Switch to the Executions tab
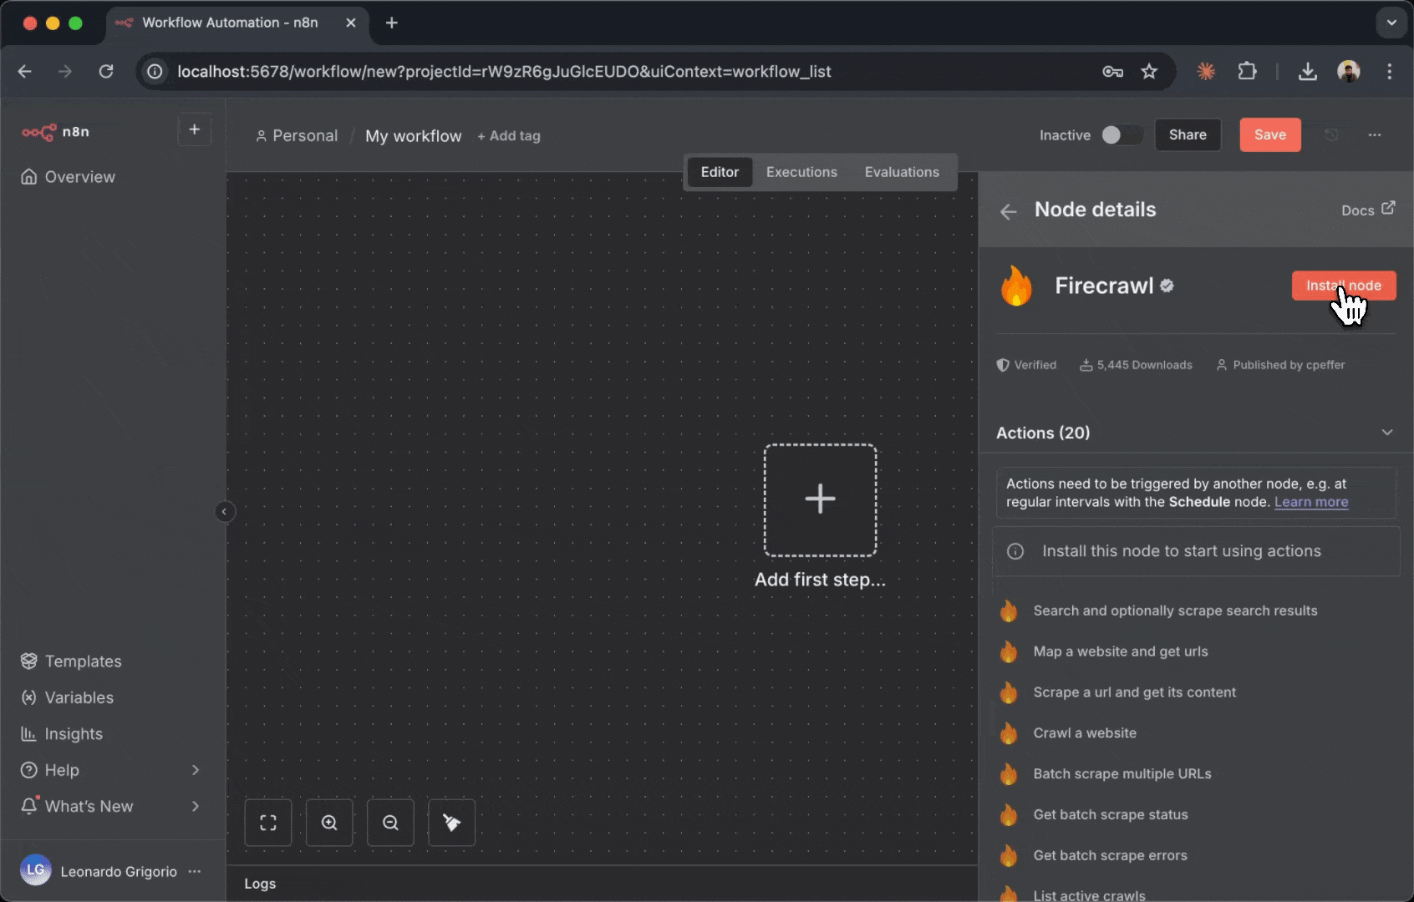The height and width of the screenshot is (902, 1414). click(801, 172)
